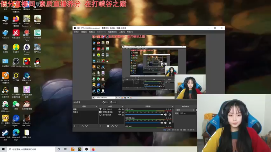
Task: Select the Network desktop icon
Action: pyautogui.click(x=5, y=34)
